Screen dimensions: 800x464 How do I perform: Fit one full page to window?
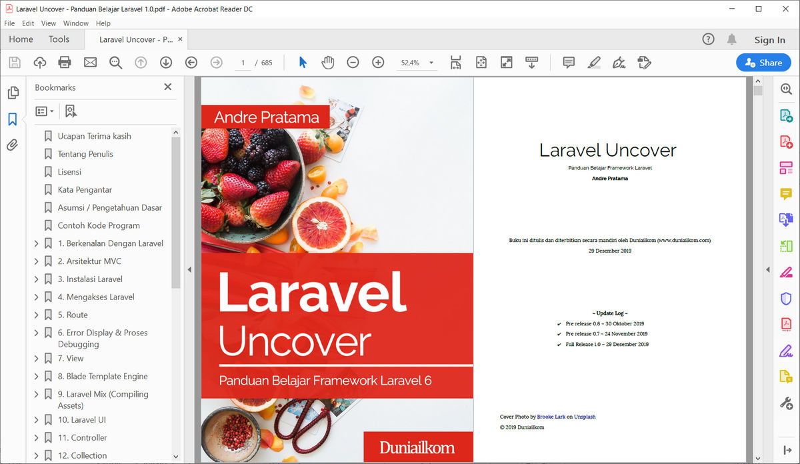481,63
